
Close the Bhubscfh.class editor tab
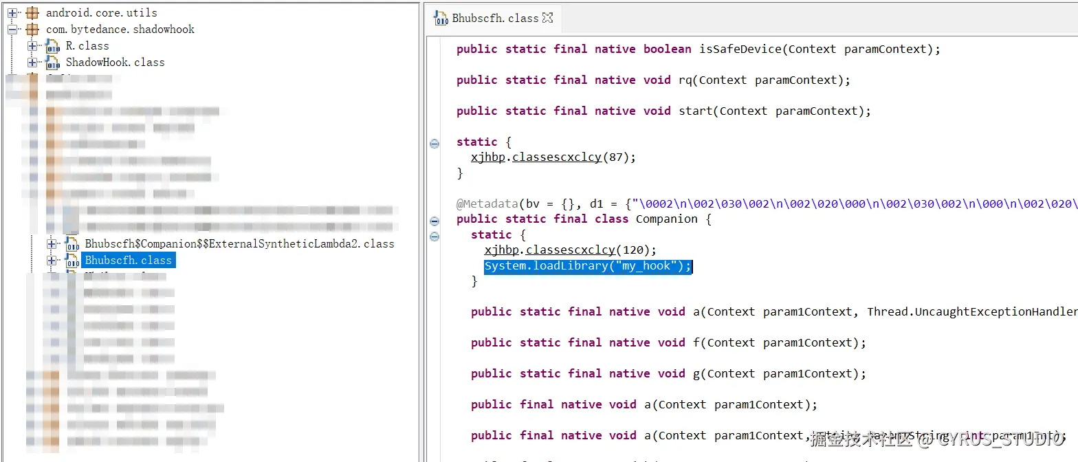click(x=548, y=18)
